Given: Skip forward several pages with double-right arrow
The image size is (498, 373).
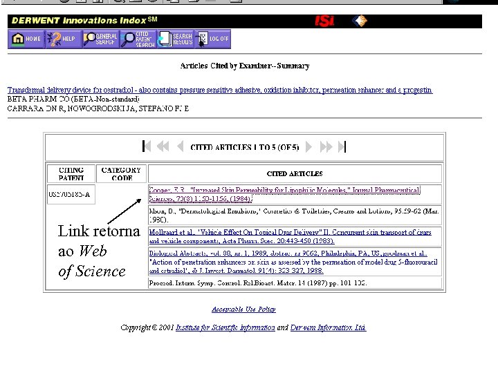Looking at the screenshot, I should (x=326, y=147).
